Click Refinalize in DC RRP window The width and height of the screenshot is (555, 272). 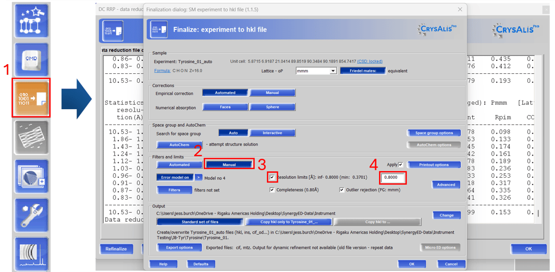(x=116, y=249)
